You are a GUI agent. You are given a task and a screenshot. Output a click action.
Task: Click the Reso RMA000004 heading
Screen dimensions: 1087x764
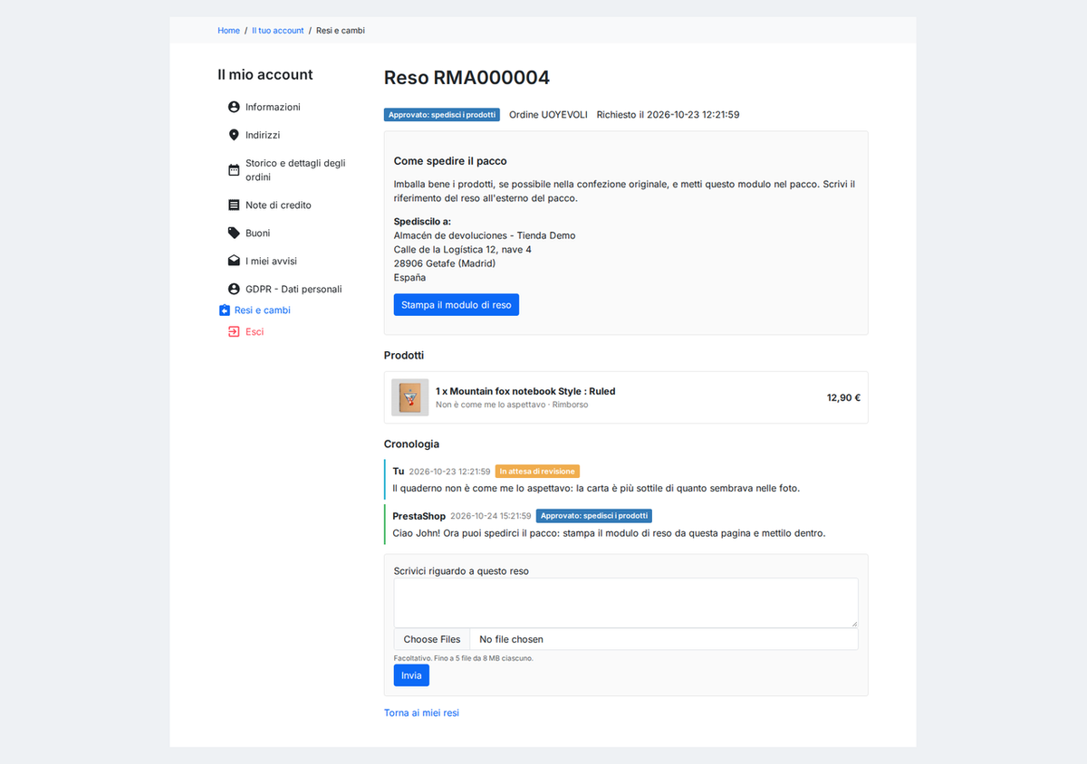467,78
